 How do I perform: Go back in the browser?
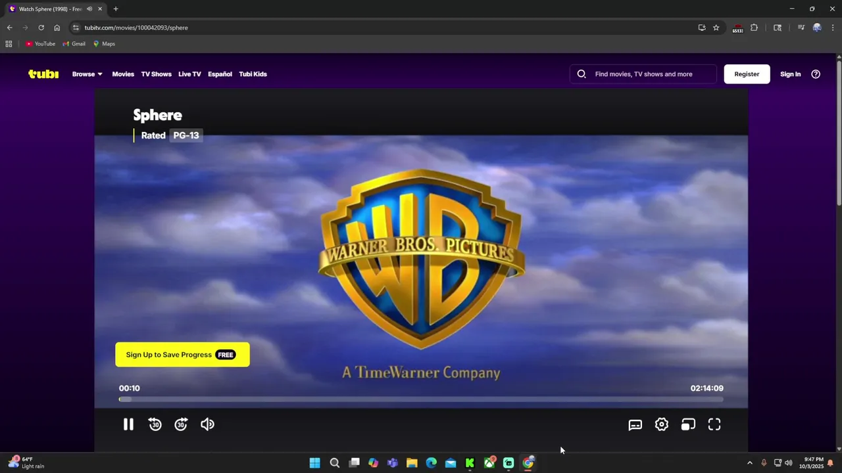(9, 28)
